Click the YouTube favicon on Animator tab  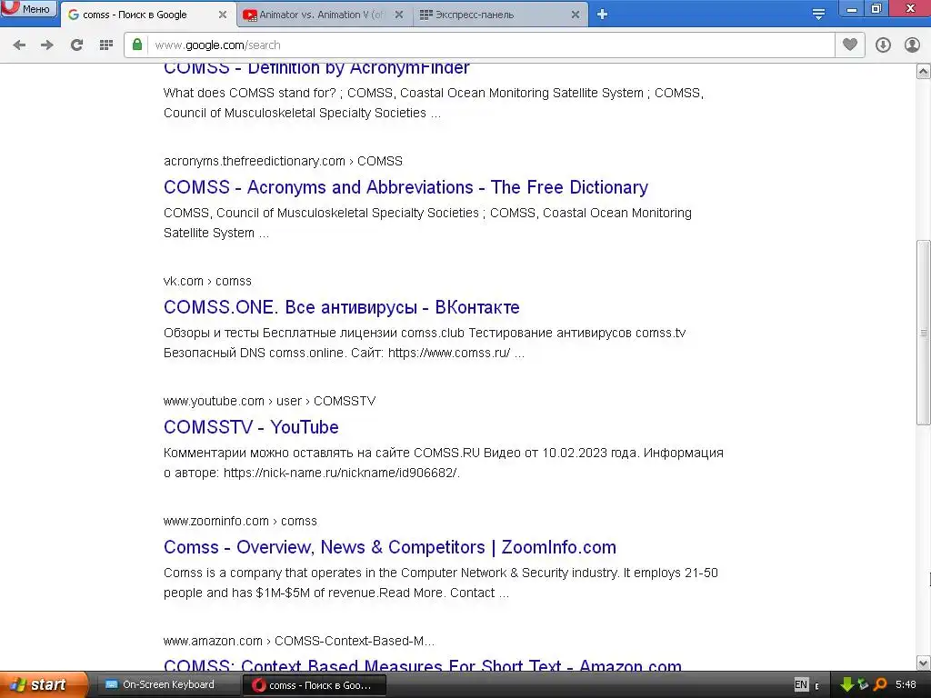[x=250, y=15]
